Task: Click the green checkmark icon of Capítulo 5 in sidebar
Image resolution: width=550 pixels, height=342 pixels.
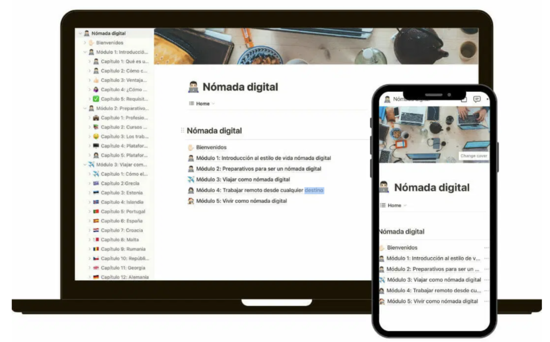Action: (x=96, y=99)
